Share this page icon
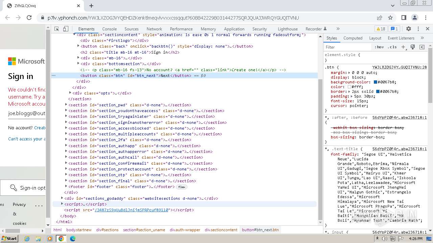This screenshot has height=243, width=433. [x=380, y=18]
